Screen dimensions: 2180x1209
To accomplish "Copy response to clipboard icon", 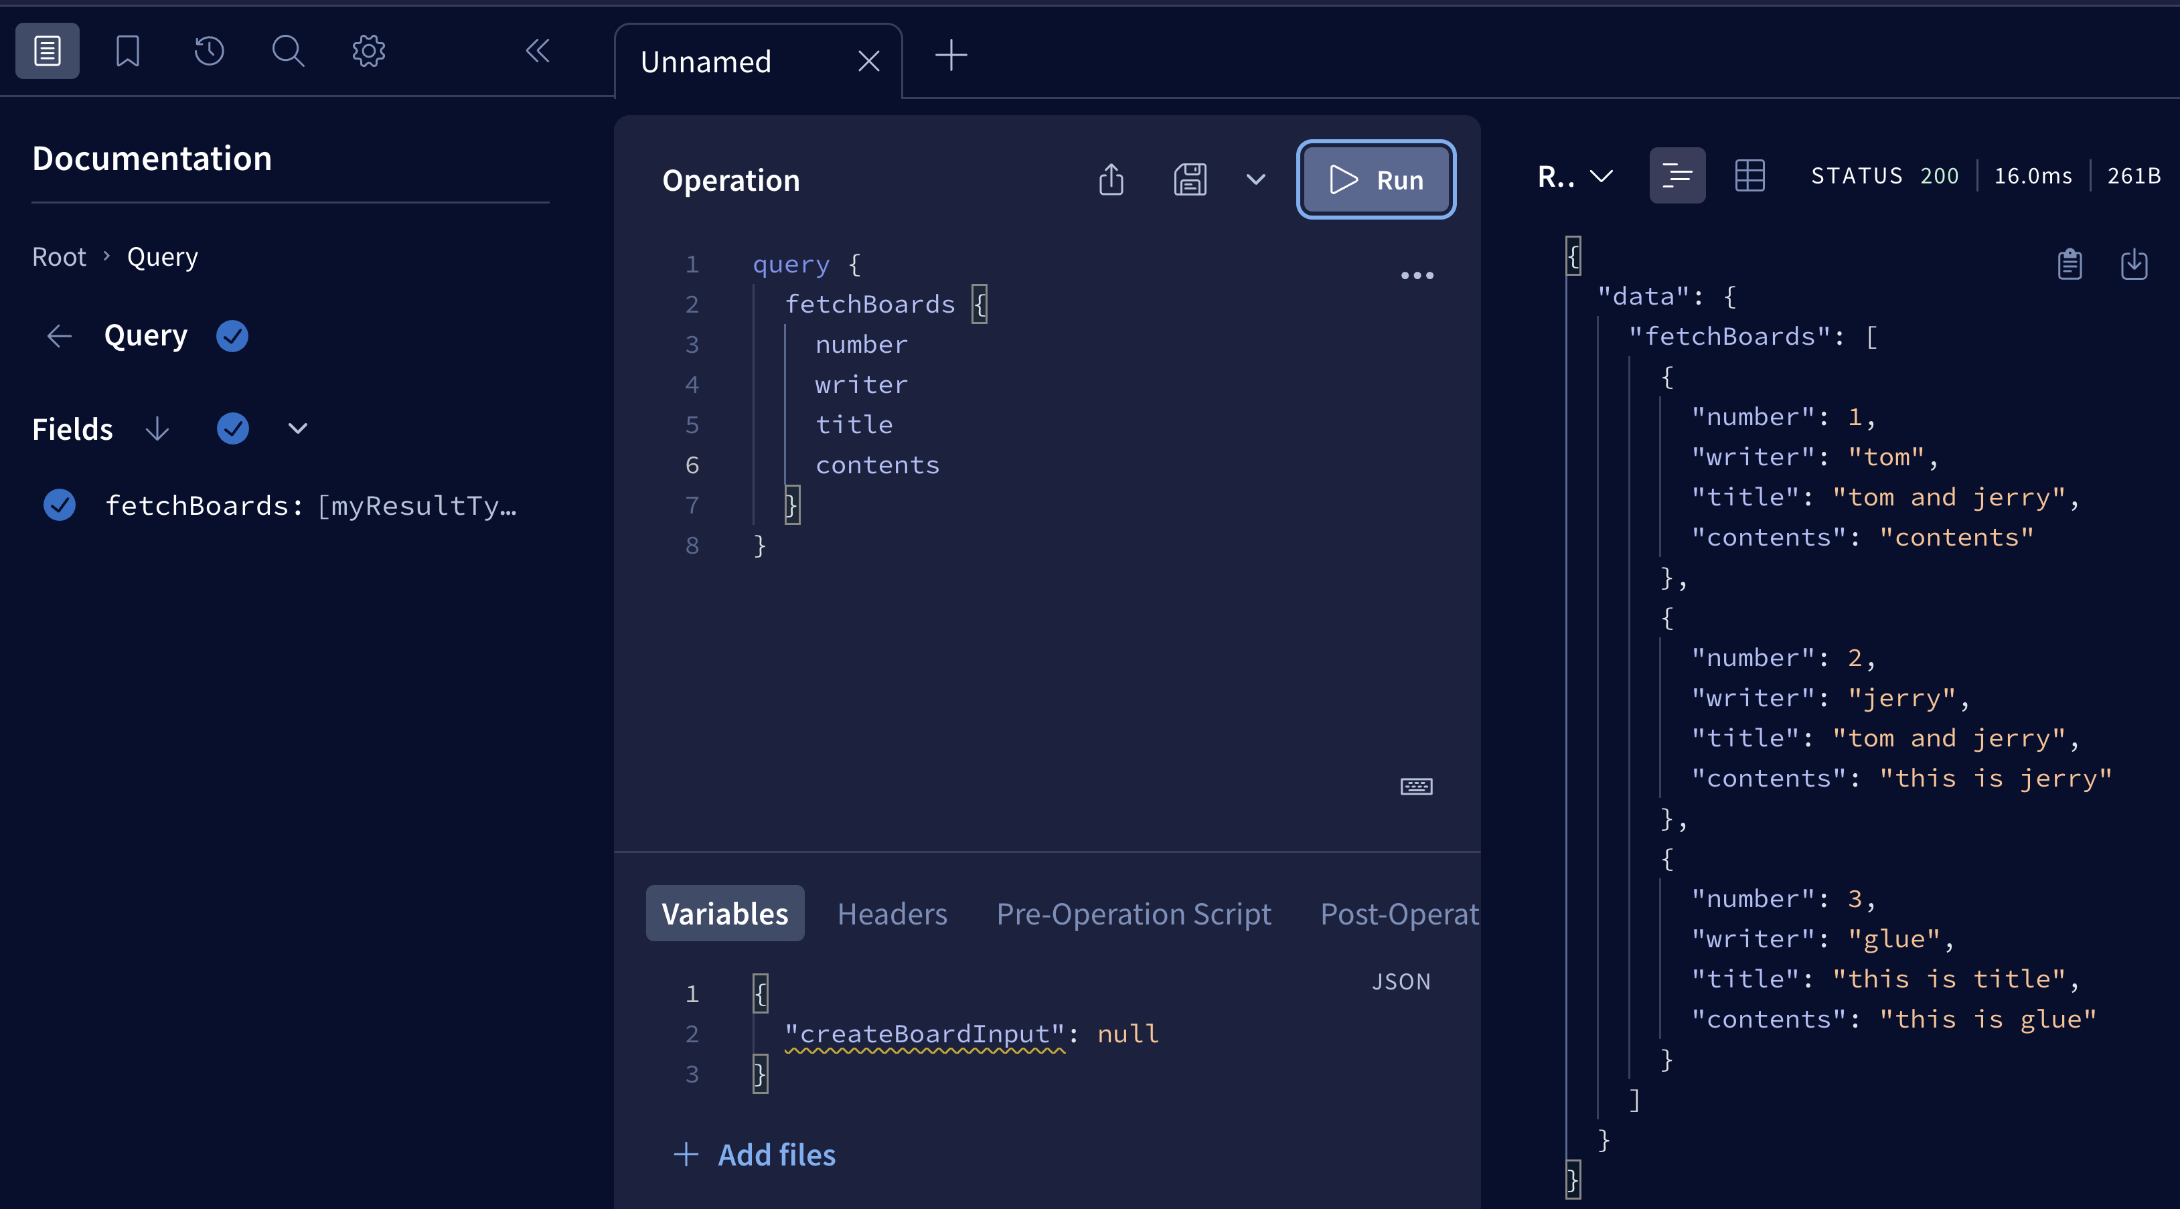I will click(2069, 264).
